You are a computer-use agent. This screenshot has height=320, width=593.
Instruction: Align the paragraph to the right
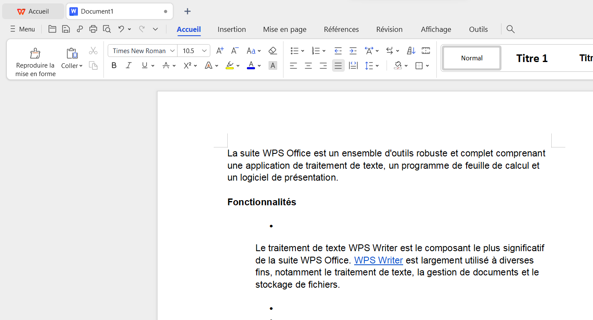(323, 65)
